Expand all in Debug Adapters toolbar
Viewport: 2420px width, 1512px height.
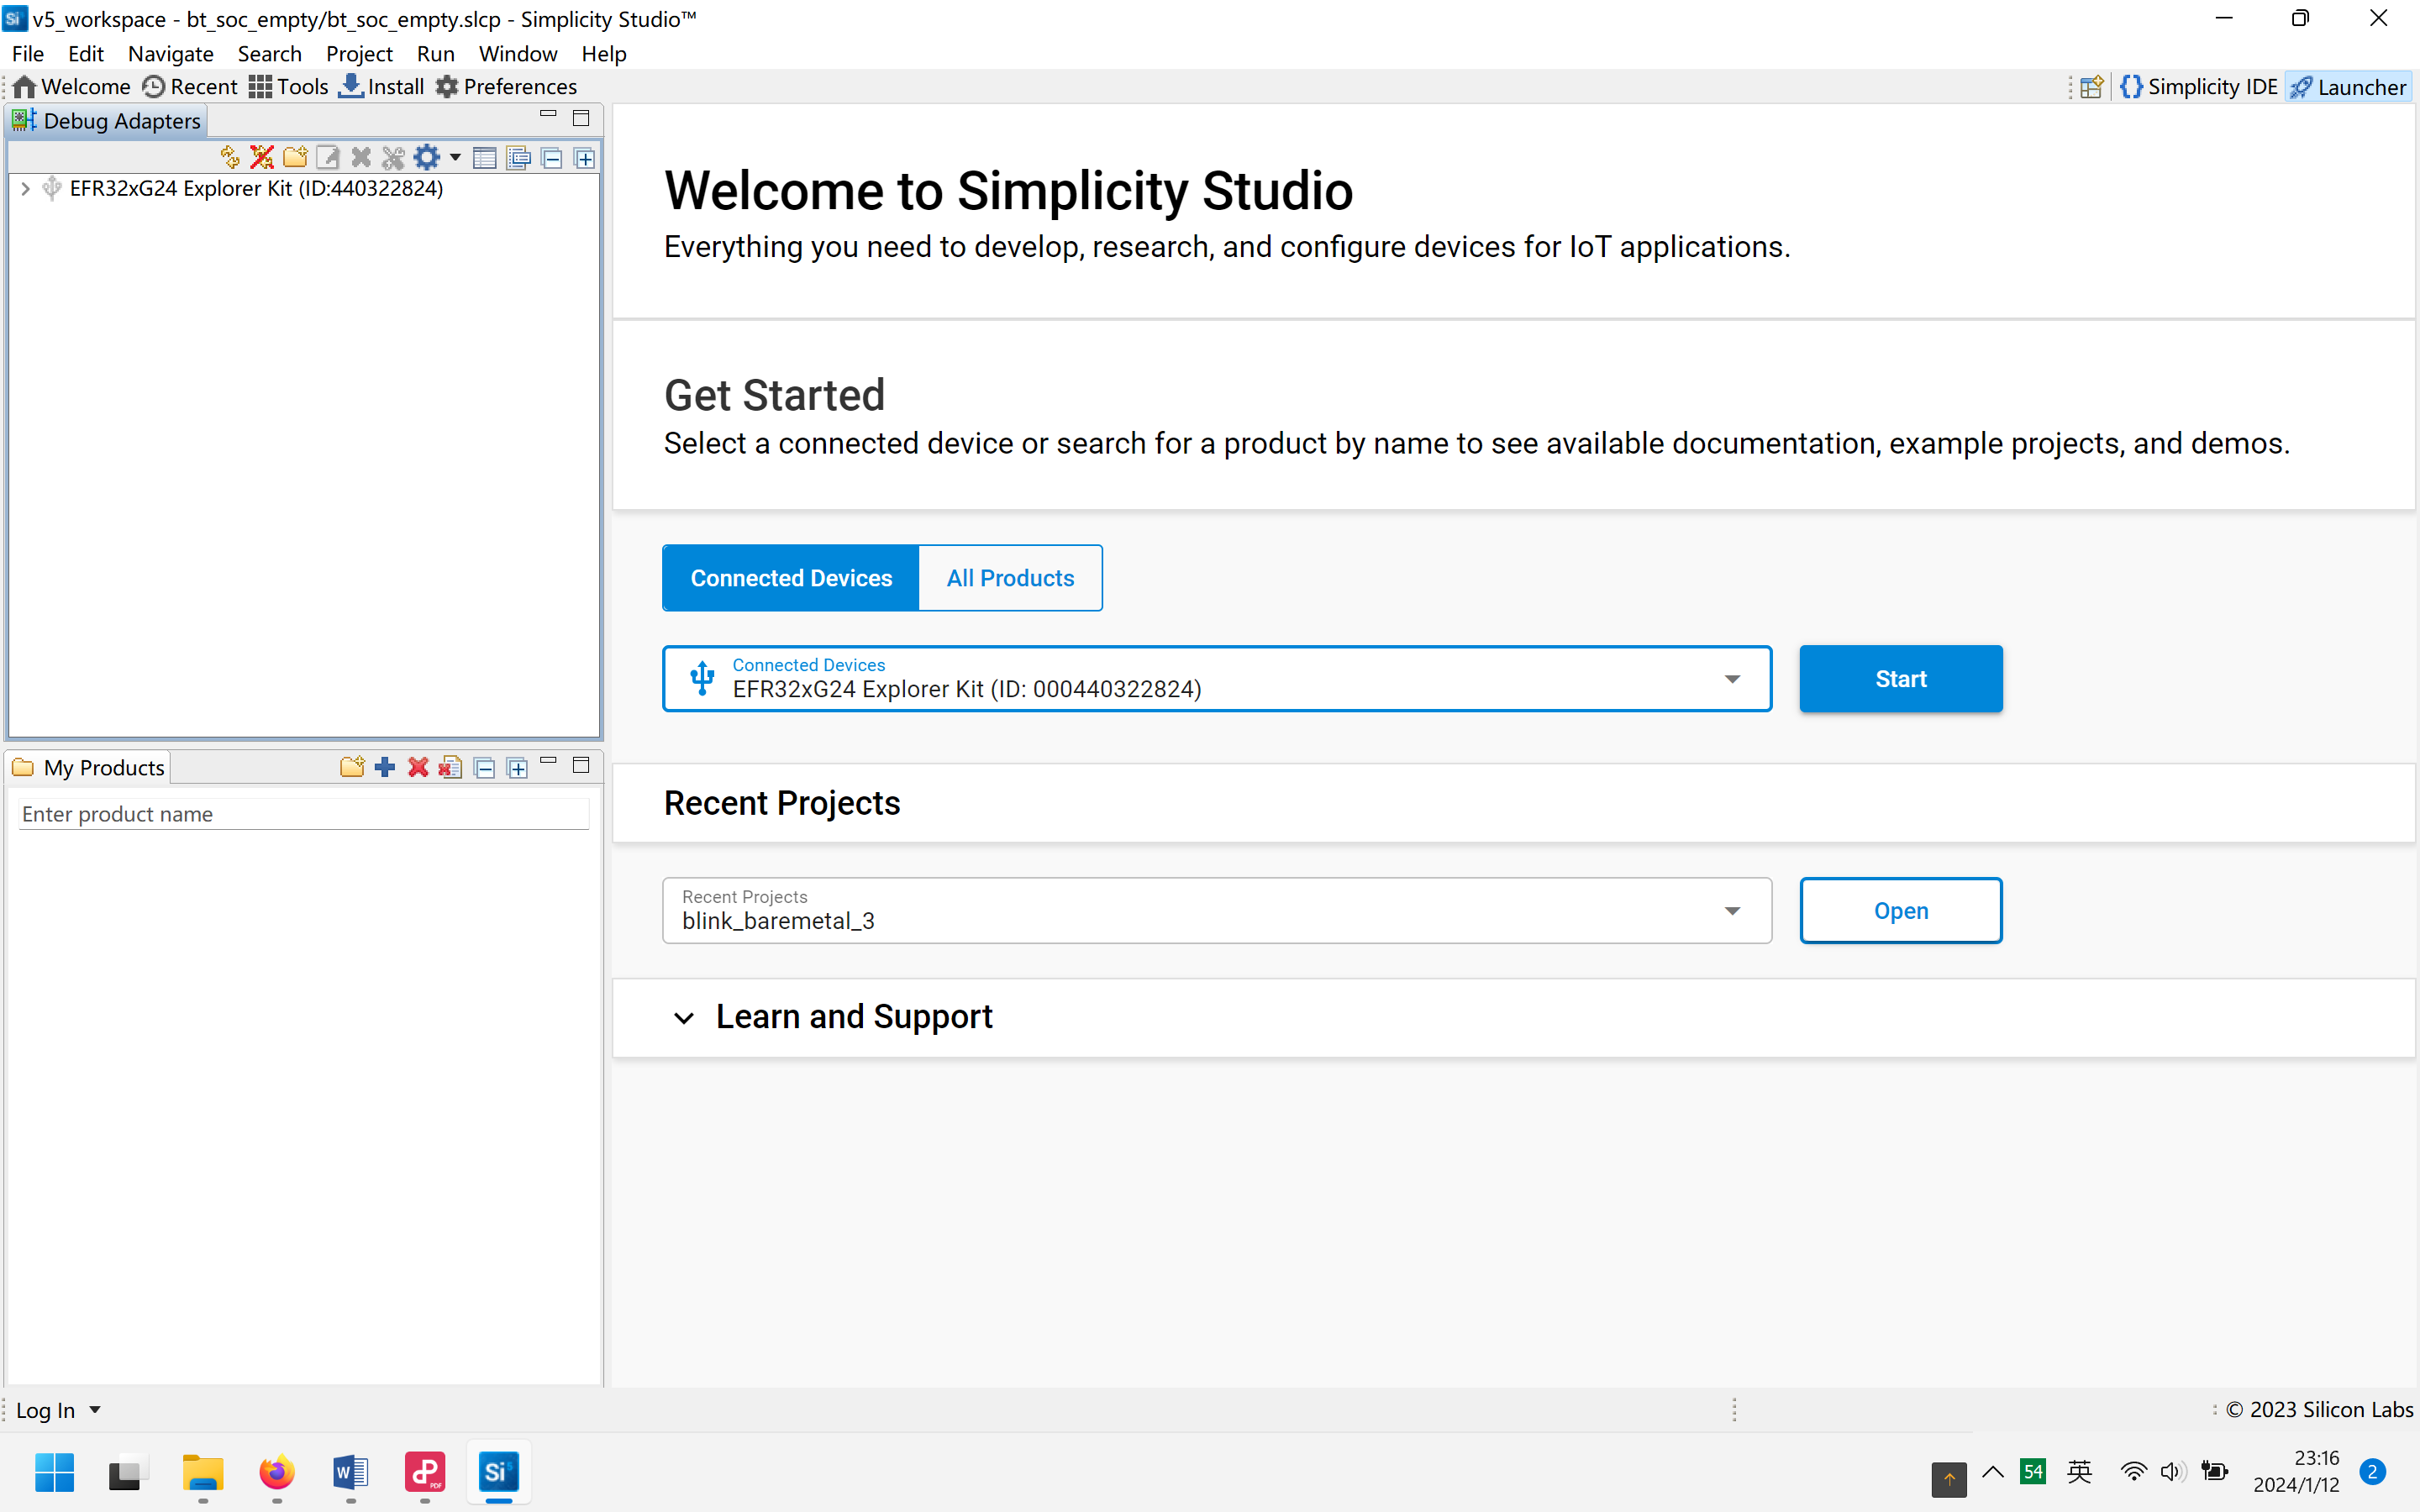point(585,158)
